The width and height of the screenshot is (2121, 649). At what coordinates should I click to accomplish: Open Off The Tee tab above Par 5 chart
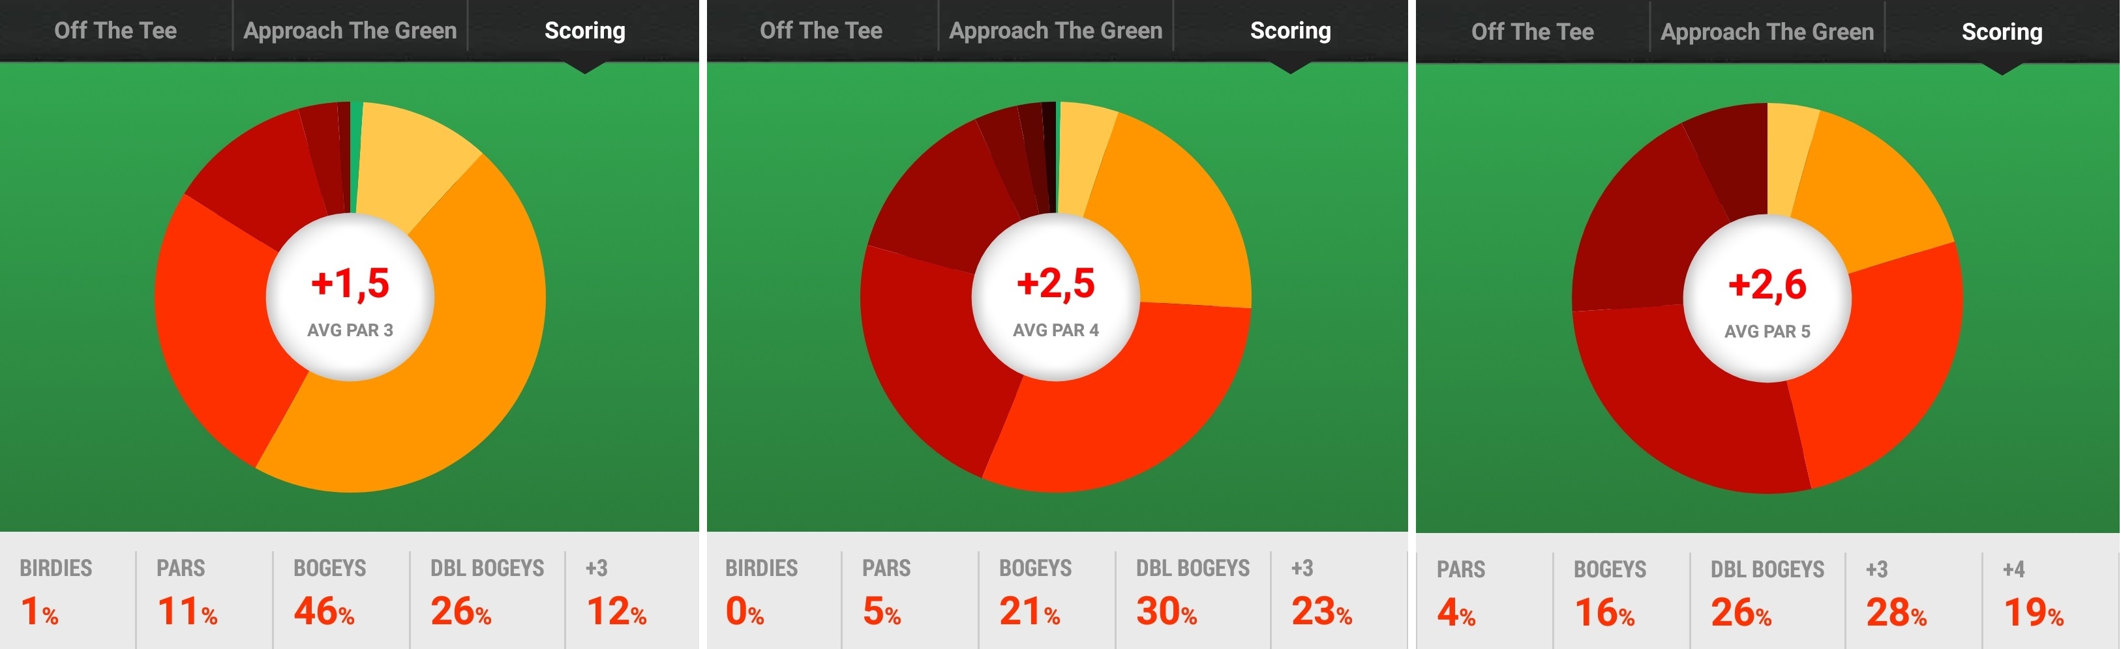click(1532, 31)
